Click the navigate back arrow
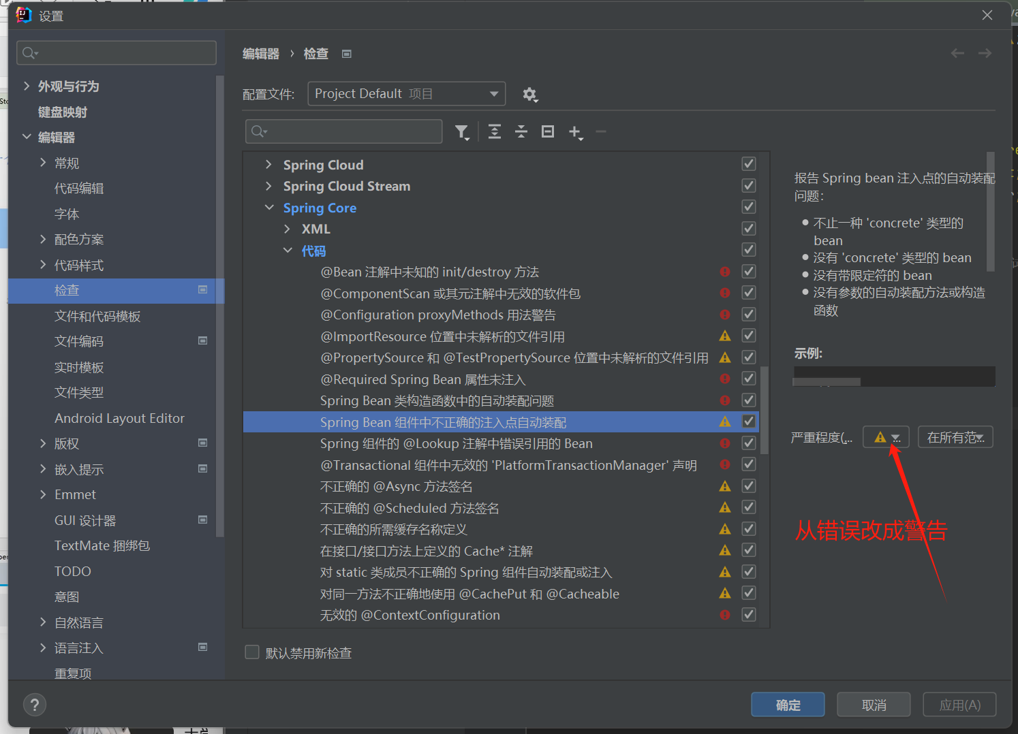The image size is (1018, 734). click(x=957, y=53)
